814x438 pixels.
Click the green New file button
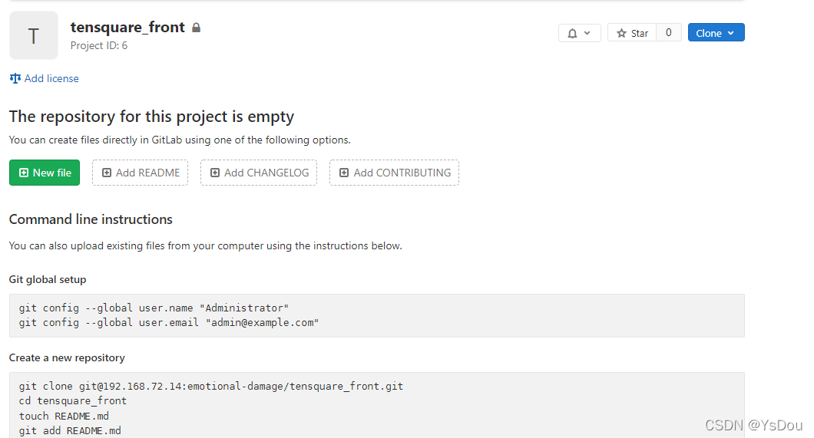point(45,173)
